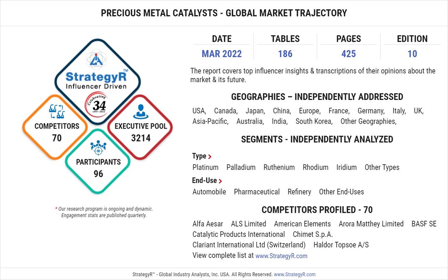
Task: Select the PARTICIPANTS label
Action: pos(98,162)
